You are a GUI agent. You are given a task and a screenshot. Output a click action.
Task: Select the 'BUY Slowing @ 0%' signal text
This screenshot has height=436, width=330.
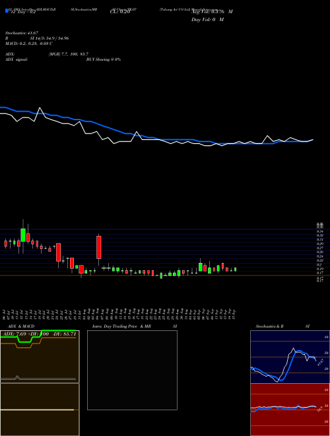104,59
